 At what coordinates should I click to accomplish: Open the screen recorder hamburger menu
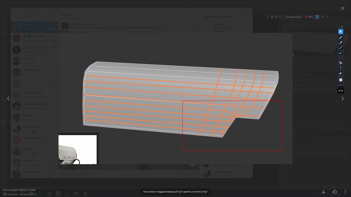coord(268,17)
